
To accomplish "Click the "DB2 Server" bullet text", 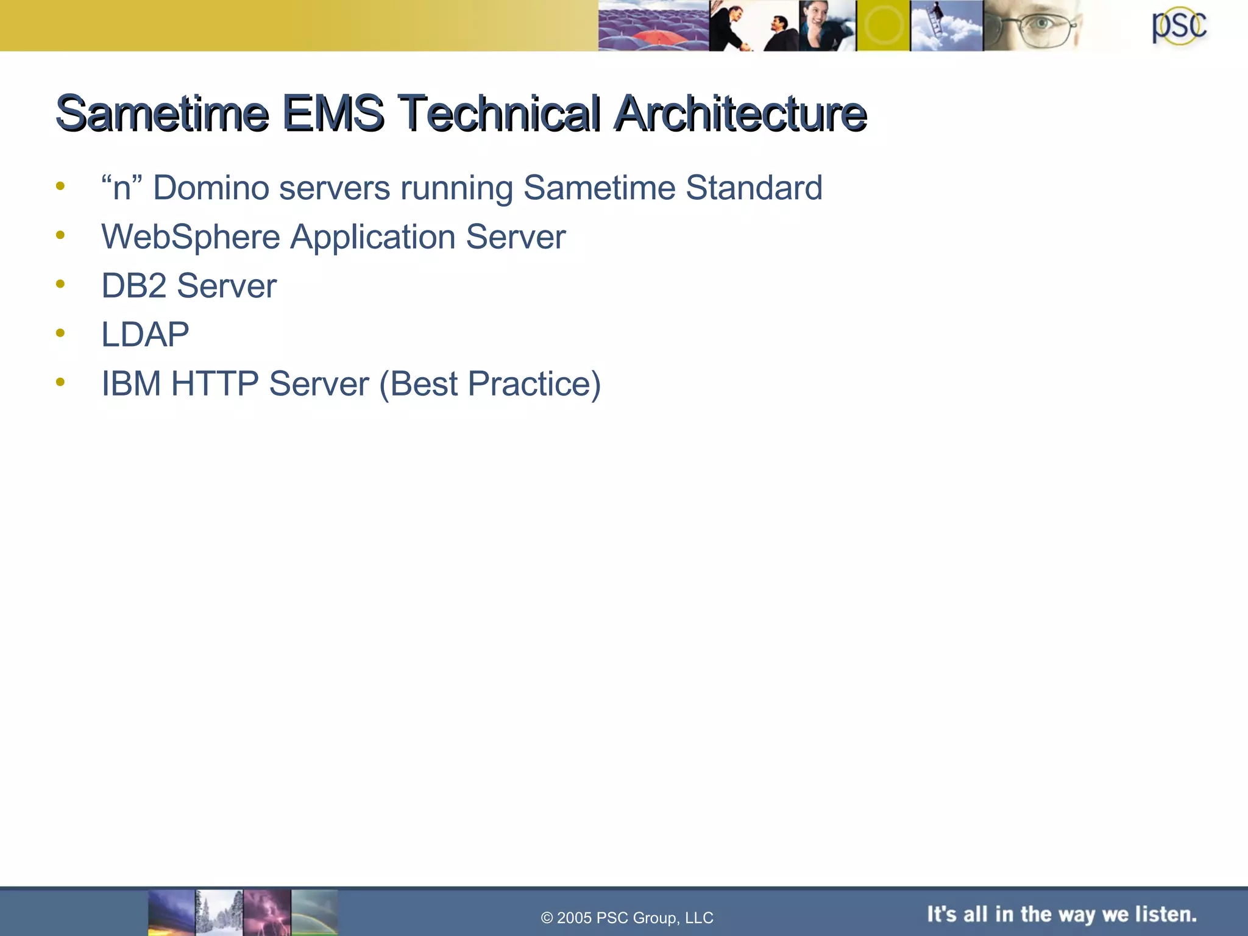I will pyautogui.click(x=189, y=286).
